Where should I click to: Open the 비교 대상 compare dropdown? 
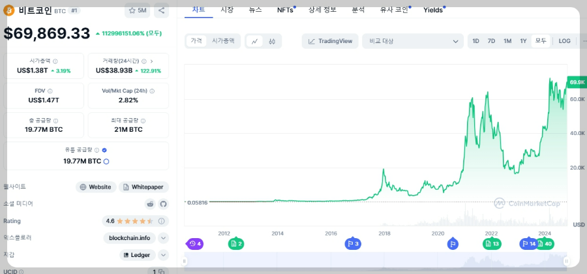pos(413,41)
